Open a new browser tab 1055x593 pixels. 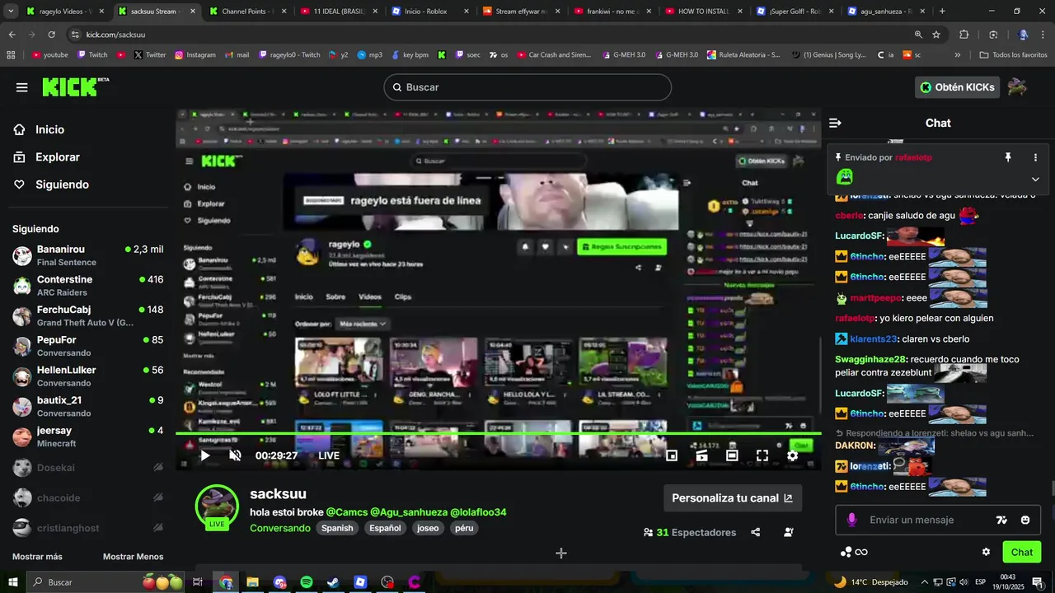point(942,12)
